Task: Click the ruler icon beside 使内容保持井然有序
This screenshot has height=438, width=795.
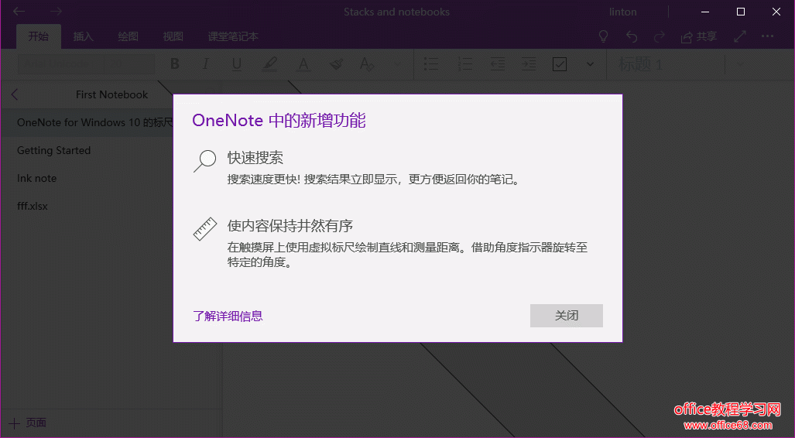Action: 205,229
